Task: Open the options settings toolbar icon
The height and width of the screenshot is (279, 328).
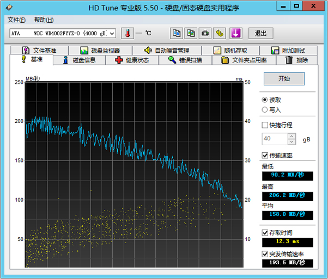Action: coord(219,33)
